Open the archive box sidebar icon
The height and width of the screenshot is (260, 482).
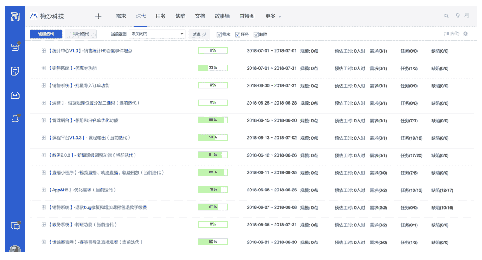click(15, 47)
